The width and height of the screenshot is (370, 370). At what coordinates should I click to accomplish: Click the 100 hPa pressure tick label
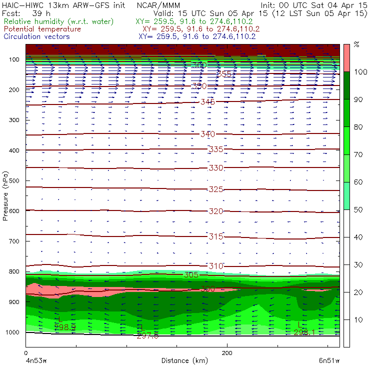tap(14, 59)
